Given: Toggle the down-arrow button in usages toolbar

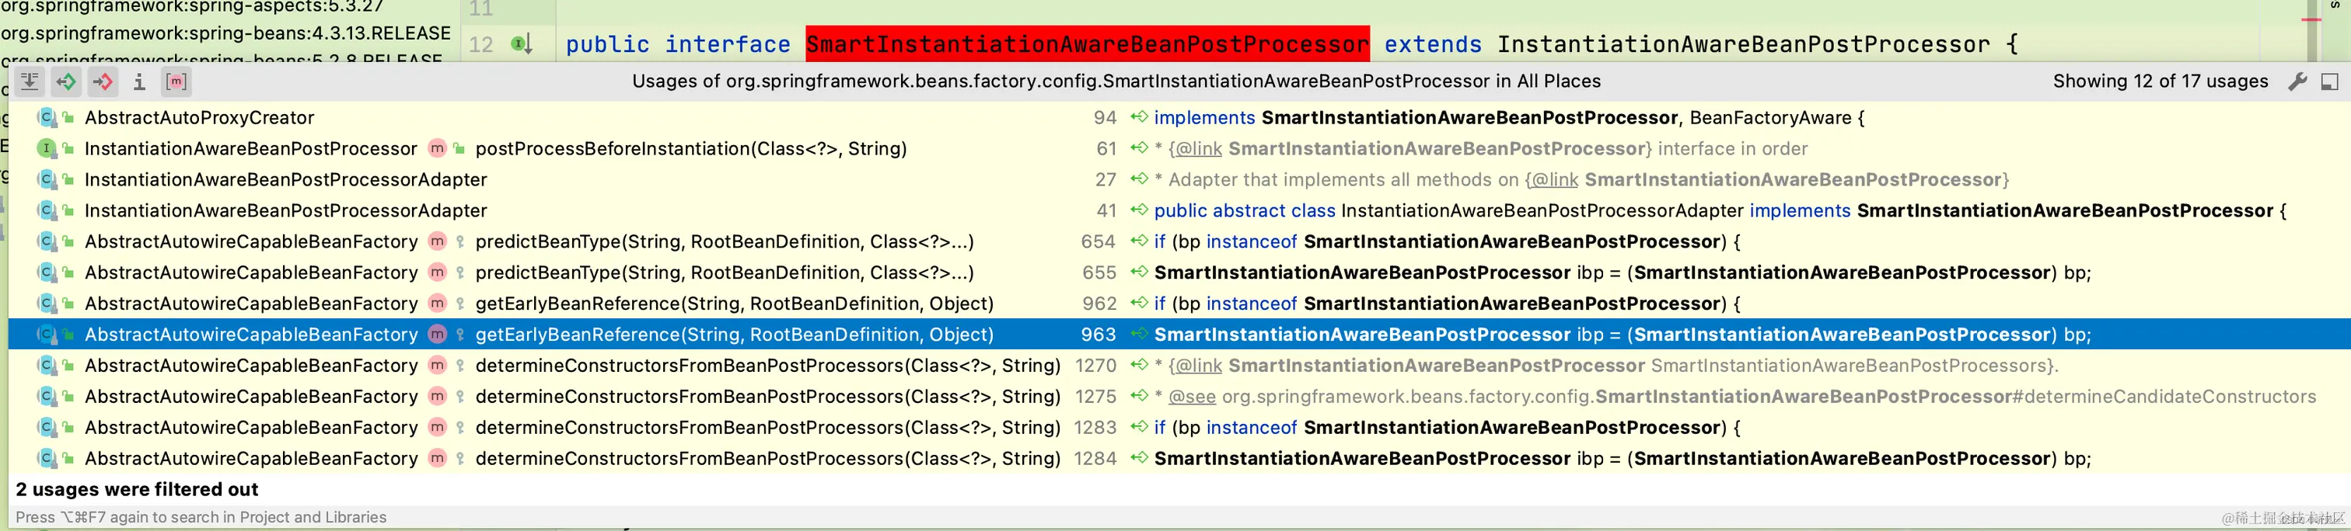Looking at the screenshot, I should pos(30,82).
